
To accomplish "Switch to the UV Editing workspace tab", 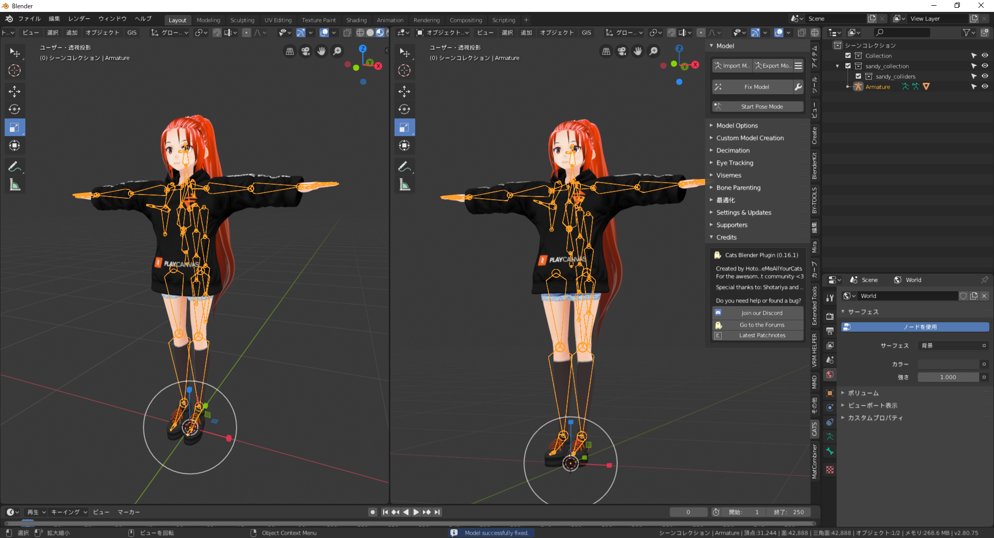I will click(x=278, y=20).
